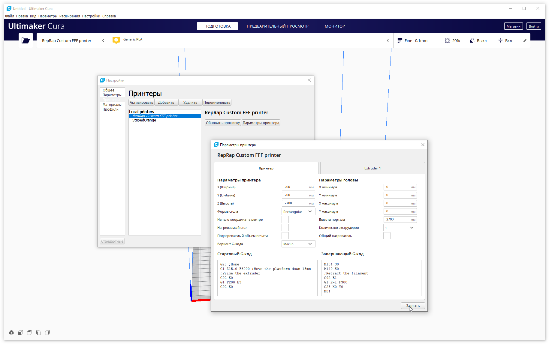Screen dimensions: 549x344
Task: Select the top view cube icon
Action: pos(29,332)
